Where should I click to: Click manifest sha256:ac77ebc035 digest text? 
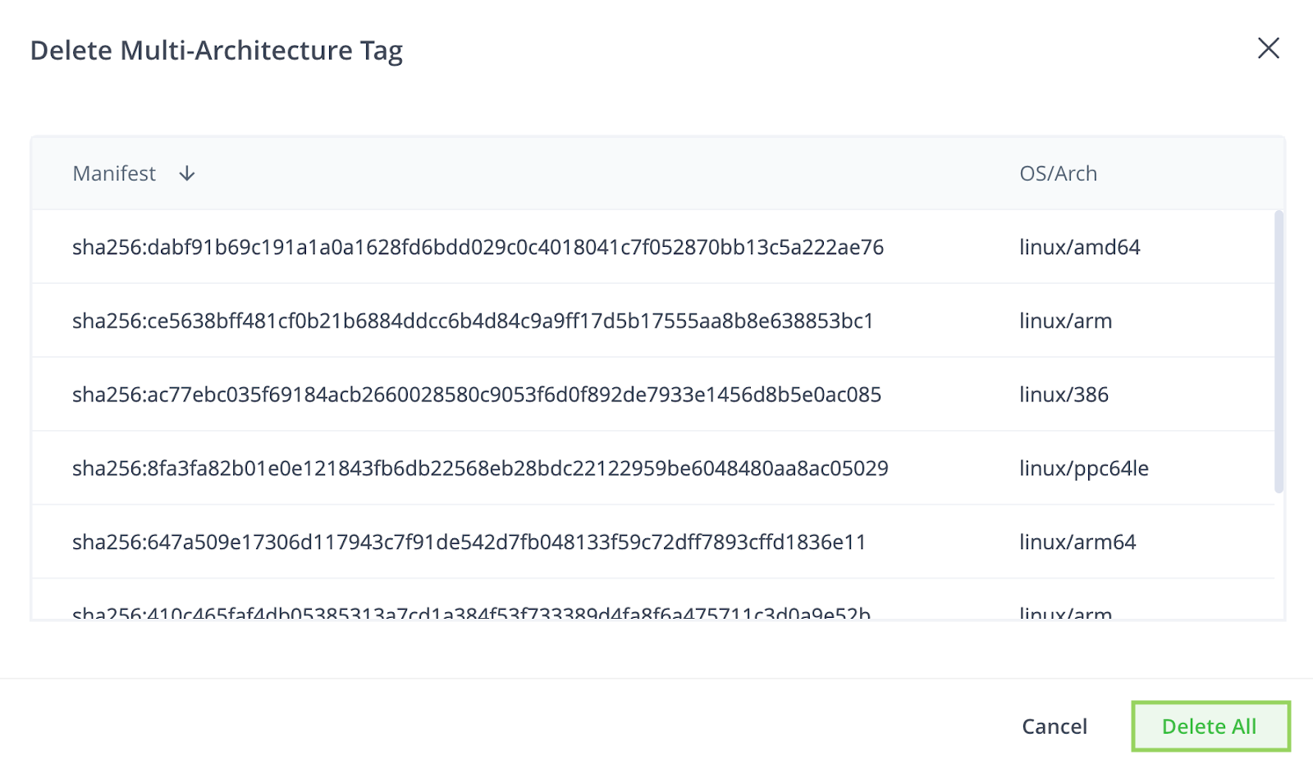tap(475, 395)
